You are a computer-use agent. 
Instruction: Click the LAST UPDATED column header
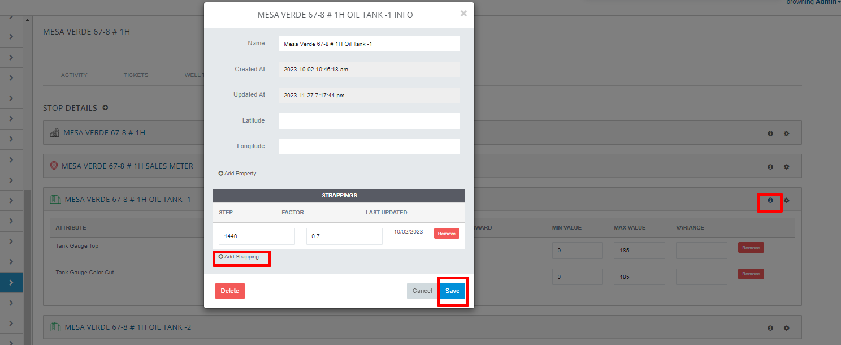pos(387,213)
